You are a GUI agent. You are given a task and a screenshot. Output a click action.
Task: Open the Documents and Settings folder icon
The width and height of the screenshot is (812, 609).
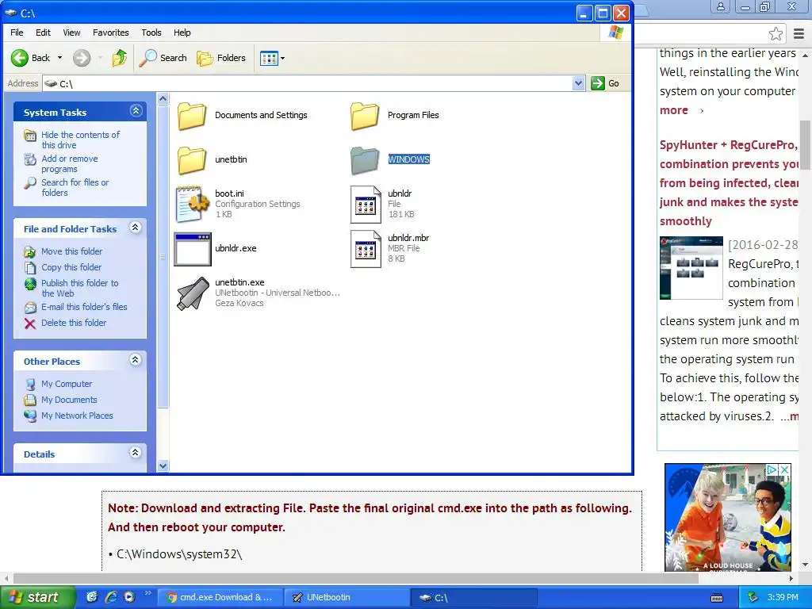tap(192, 116)
